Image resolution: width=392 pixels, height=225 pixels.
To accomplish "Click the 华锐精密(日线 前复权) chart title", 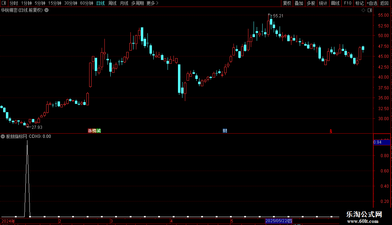I will 22,10.
